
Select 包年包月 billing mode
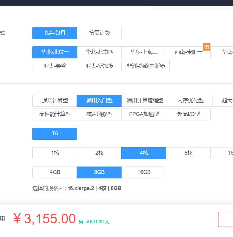[x=55, y=33]
